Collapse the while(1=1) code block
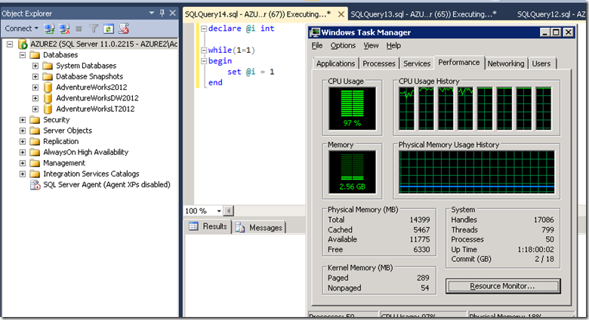This screenshot has height=320, width=589. [x=204, y=51]
